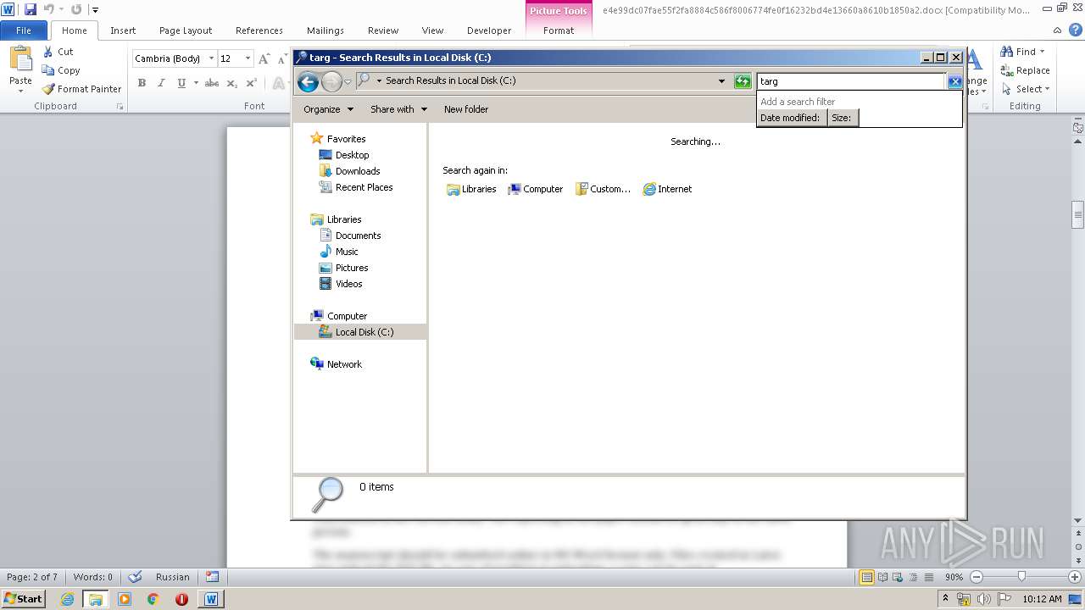The height and width of the screenshot is (610, 1085).
Task: Click the Cut scissors icon
Action: point(48,52)
